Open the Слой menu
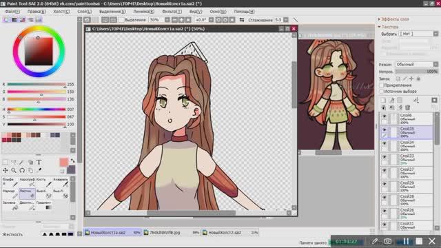441x248 pixels. coord(84,12)
